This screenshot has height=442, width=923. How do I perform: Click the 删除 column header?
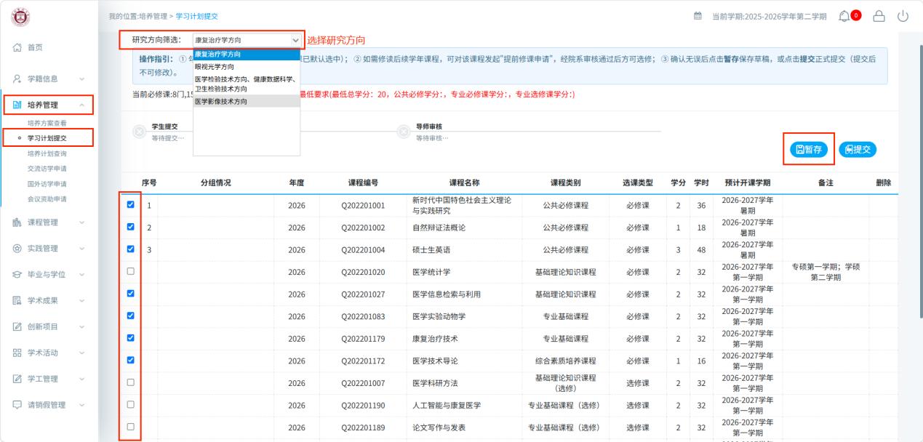(x=884, y=183)
